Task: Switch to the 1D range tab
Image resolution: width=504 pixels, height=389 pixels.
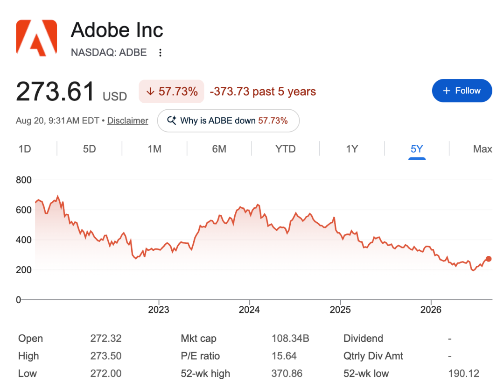Action: (25, 149)
